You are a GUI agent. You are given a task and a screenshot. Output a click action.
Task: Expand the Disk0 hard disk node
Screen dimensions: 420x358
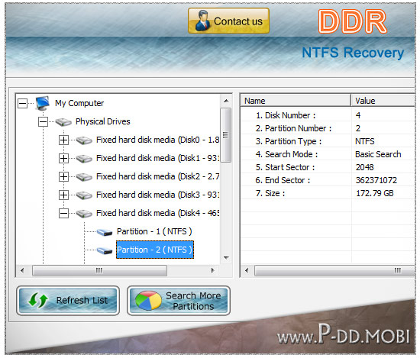63,140
